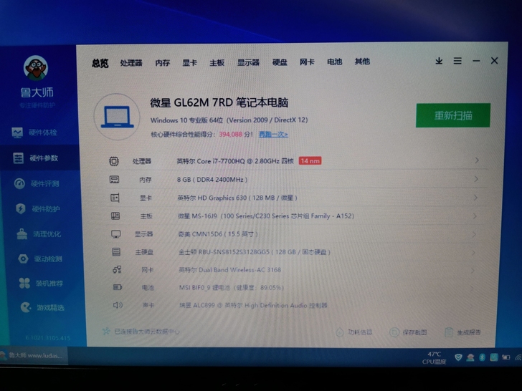522x391 pixels.
Task: Switch to the 主板 tab
Action: coord(217,62)
